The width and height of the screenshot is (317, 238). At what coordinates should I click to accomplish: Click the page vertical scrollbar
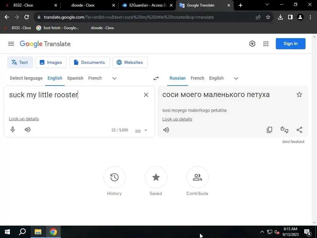pos(314,130)
